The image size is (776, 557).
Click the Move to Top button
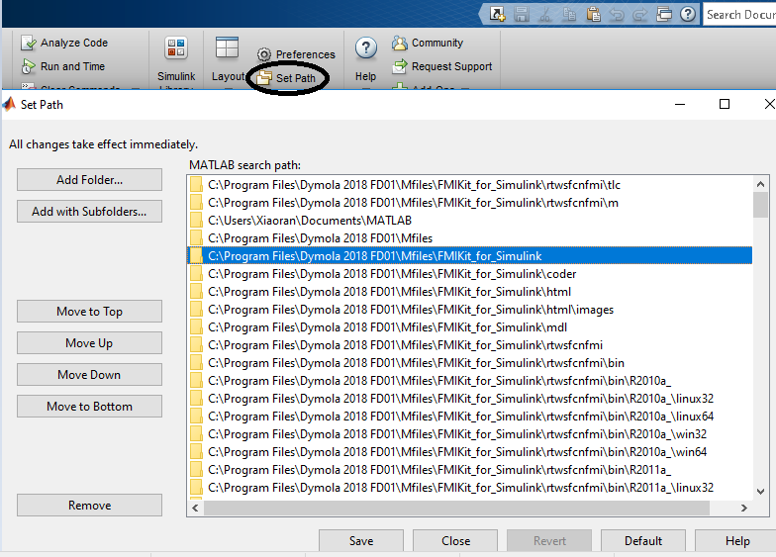pyautogui.click(x=89, y=312)
